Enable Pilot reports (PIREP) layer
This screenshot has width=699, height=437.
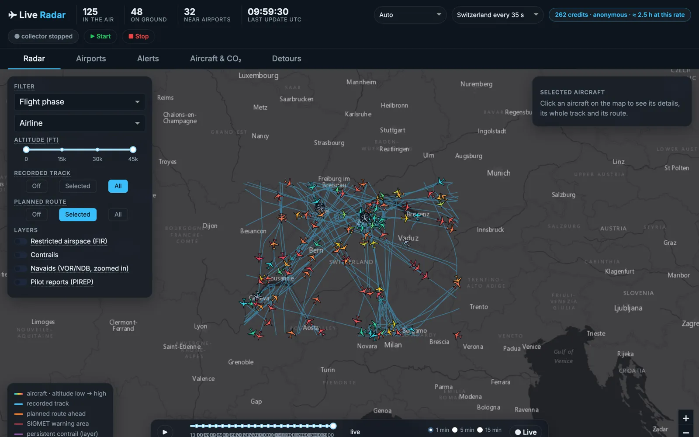click(21, 282)
